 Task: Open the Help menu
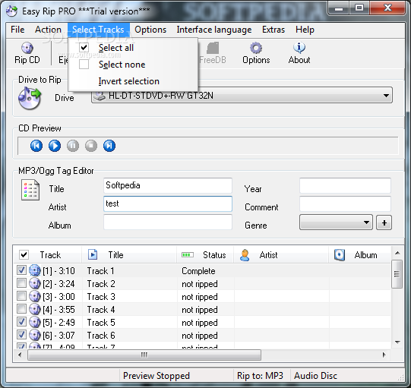(305, 30)
